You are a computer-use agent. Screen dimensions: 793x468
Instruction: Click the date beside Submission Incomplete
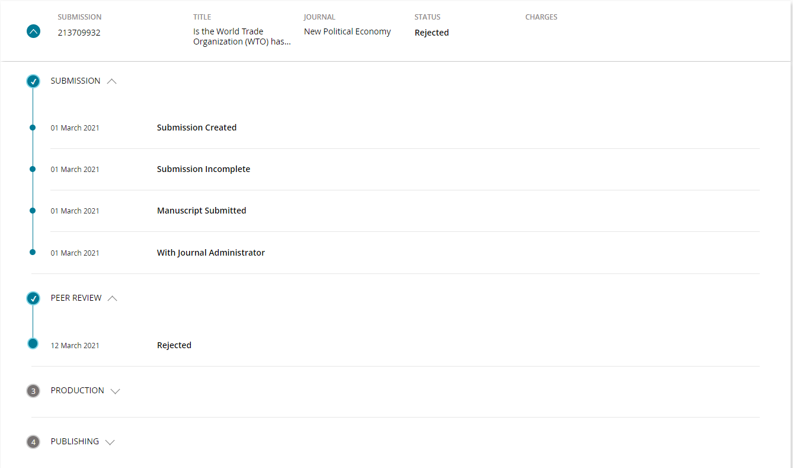pos(75,170)
